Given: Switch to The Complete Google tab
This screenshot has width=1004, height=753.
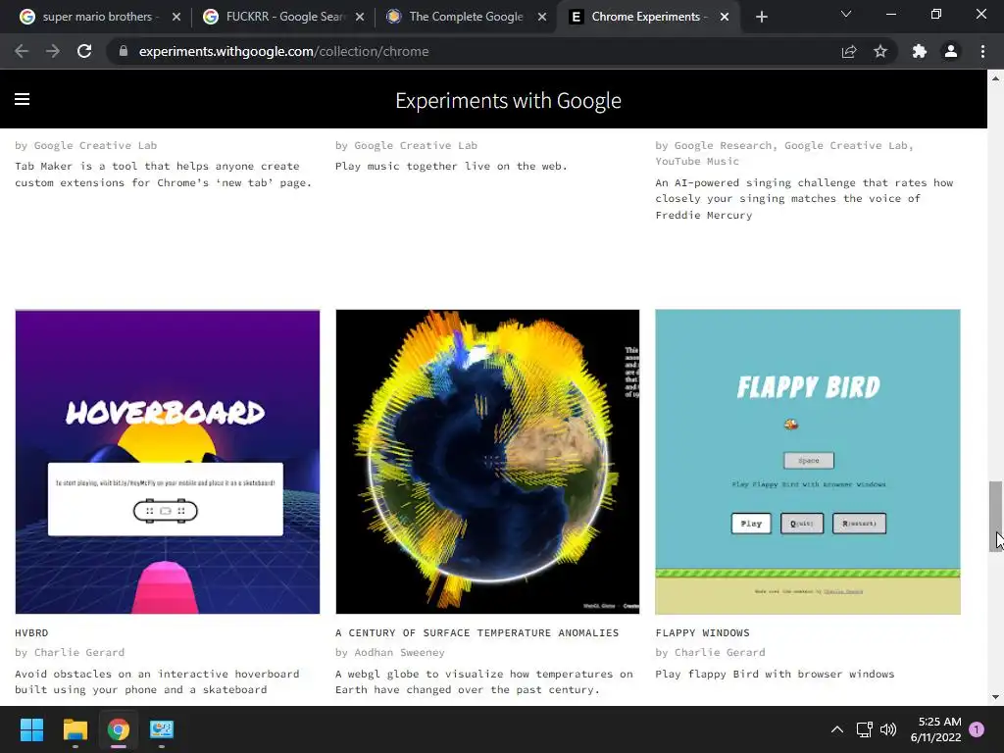Looking at the screenshot, I should (x=466, y=17).
